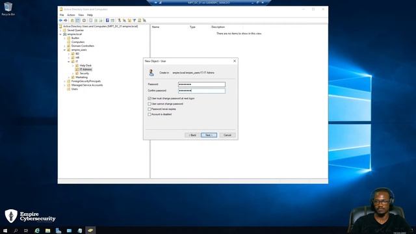Select the Active Directory Users and Computers root

click(100, 26)
